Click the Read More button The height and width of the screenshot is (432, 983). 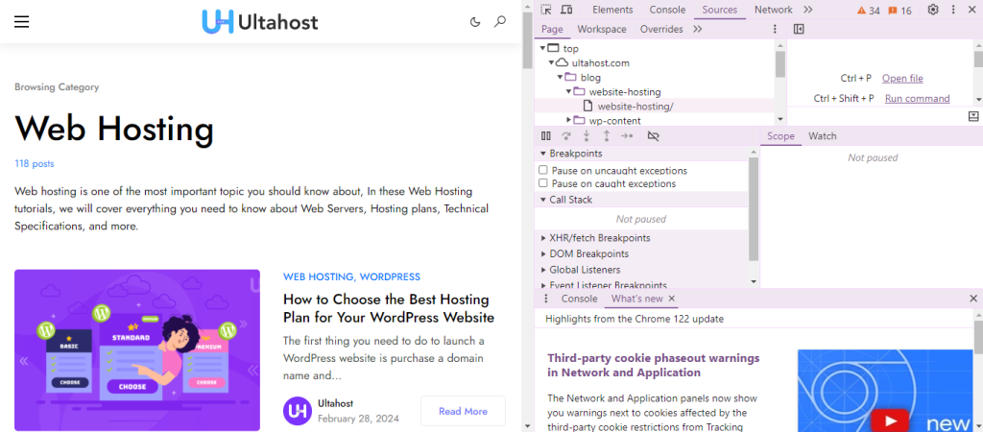(463, 411)
